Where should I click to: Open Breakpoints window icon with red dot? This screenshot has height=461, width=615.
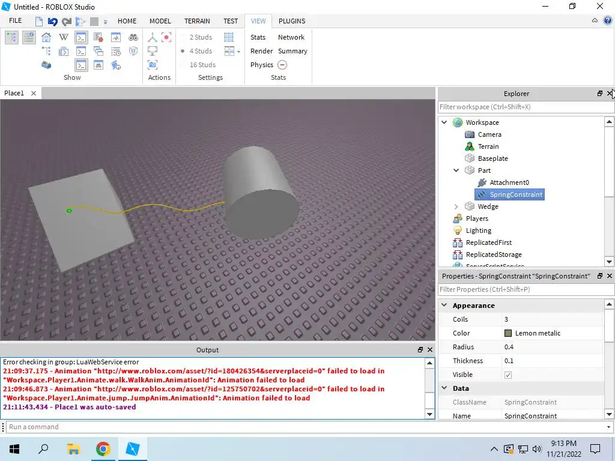pos(98,37)
